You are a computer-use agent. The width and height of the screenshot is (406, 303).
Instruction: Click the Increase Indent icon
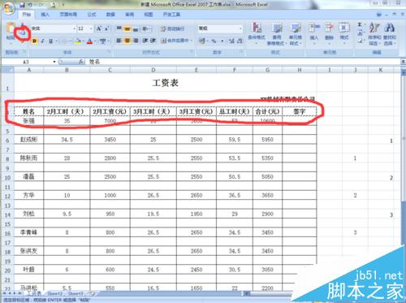tap(153, 41)
